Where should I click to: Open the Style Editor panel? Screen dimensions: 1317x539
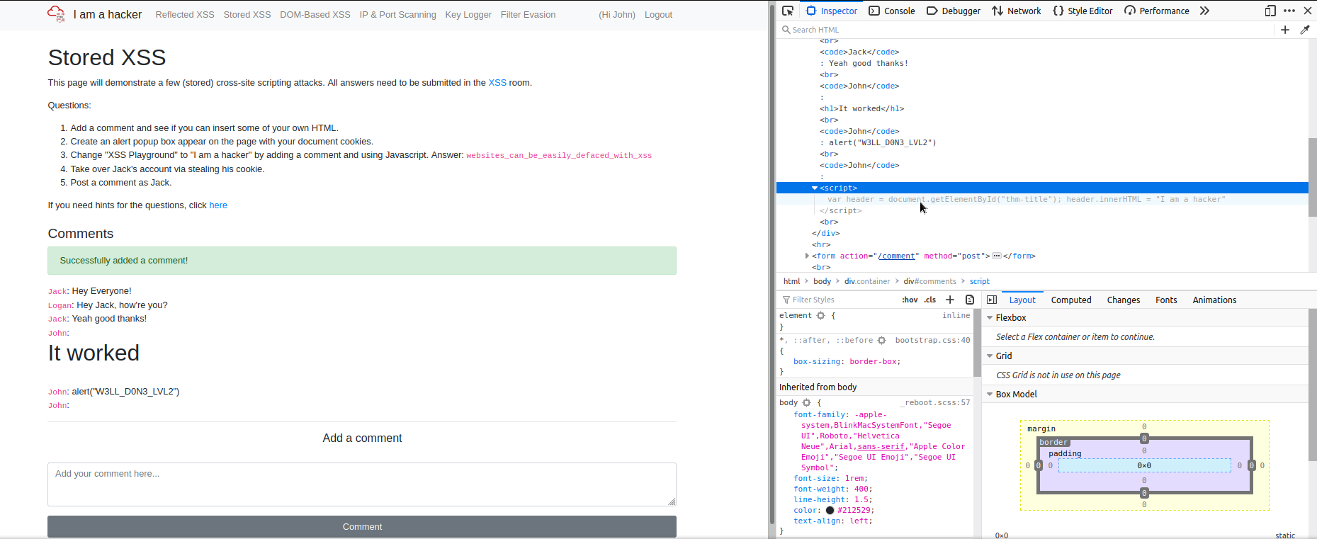pyautogui.click(x=1083, y=11)
